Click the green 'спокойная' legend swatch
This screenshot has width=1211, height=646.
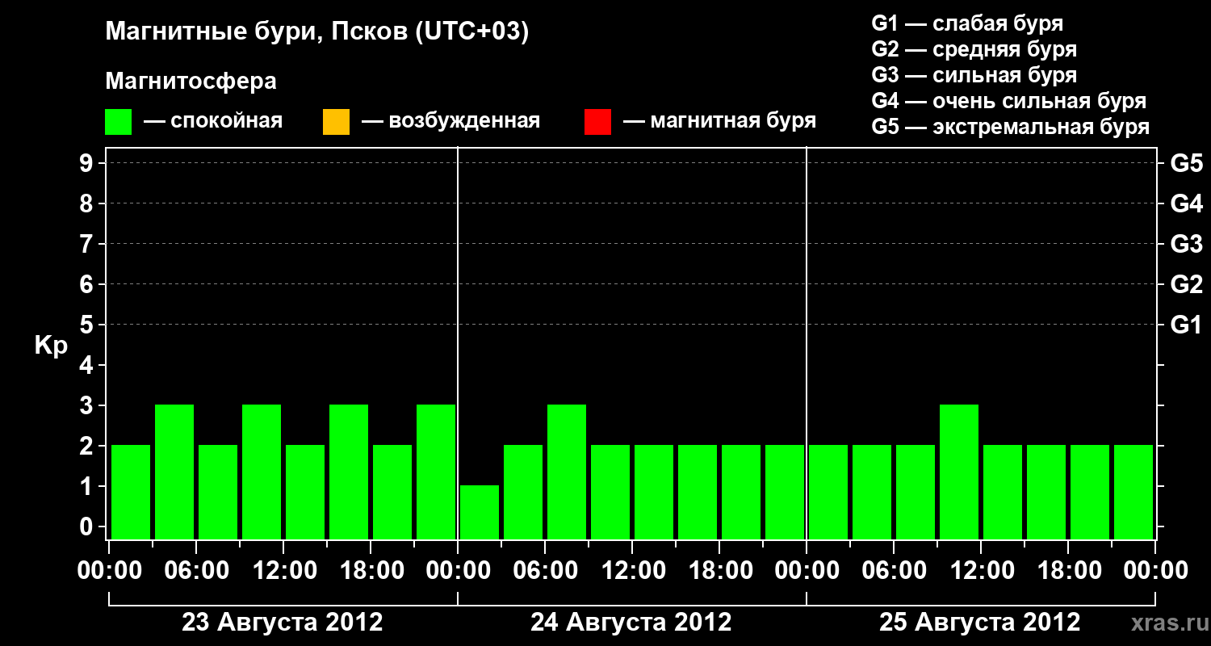tap(119, 122)
